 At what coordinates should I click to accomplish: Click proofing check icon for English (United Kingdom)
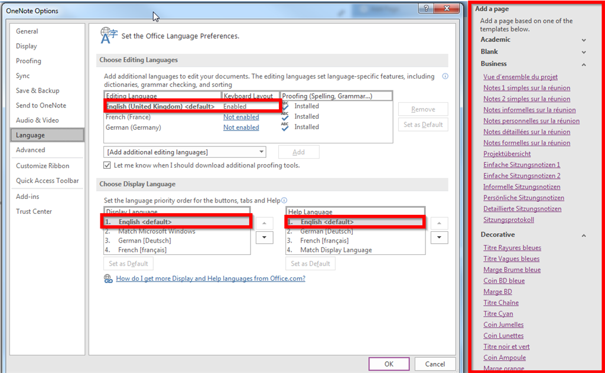click(x=285, y=106)
